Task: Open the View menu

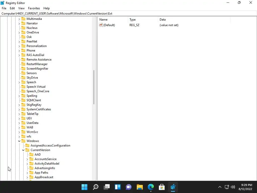Action: tap(21, 8)
